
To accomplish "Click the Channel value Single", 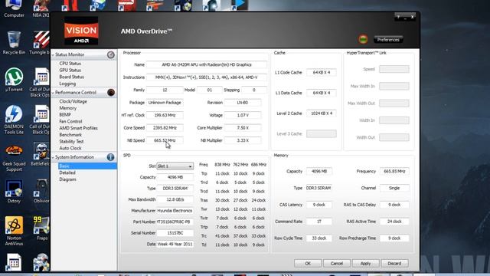I will point(394,188).
